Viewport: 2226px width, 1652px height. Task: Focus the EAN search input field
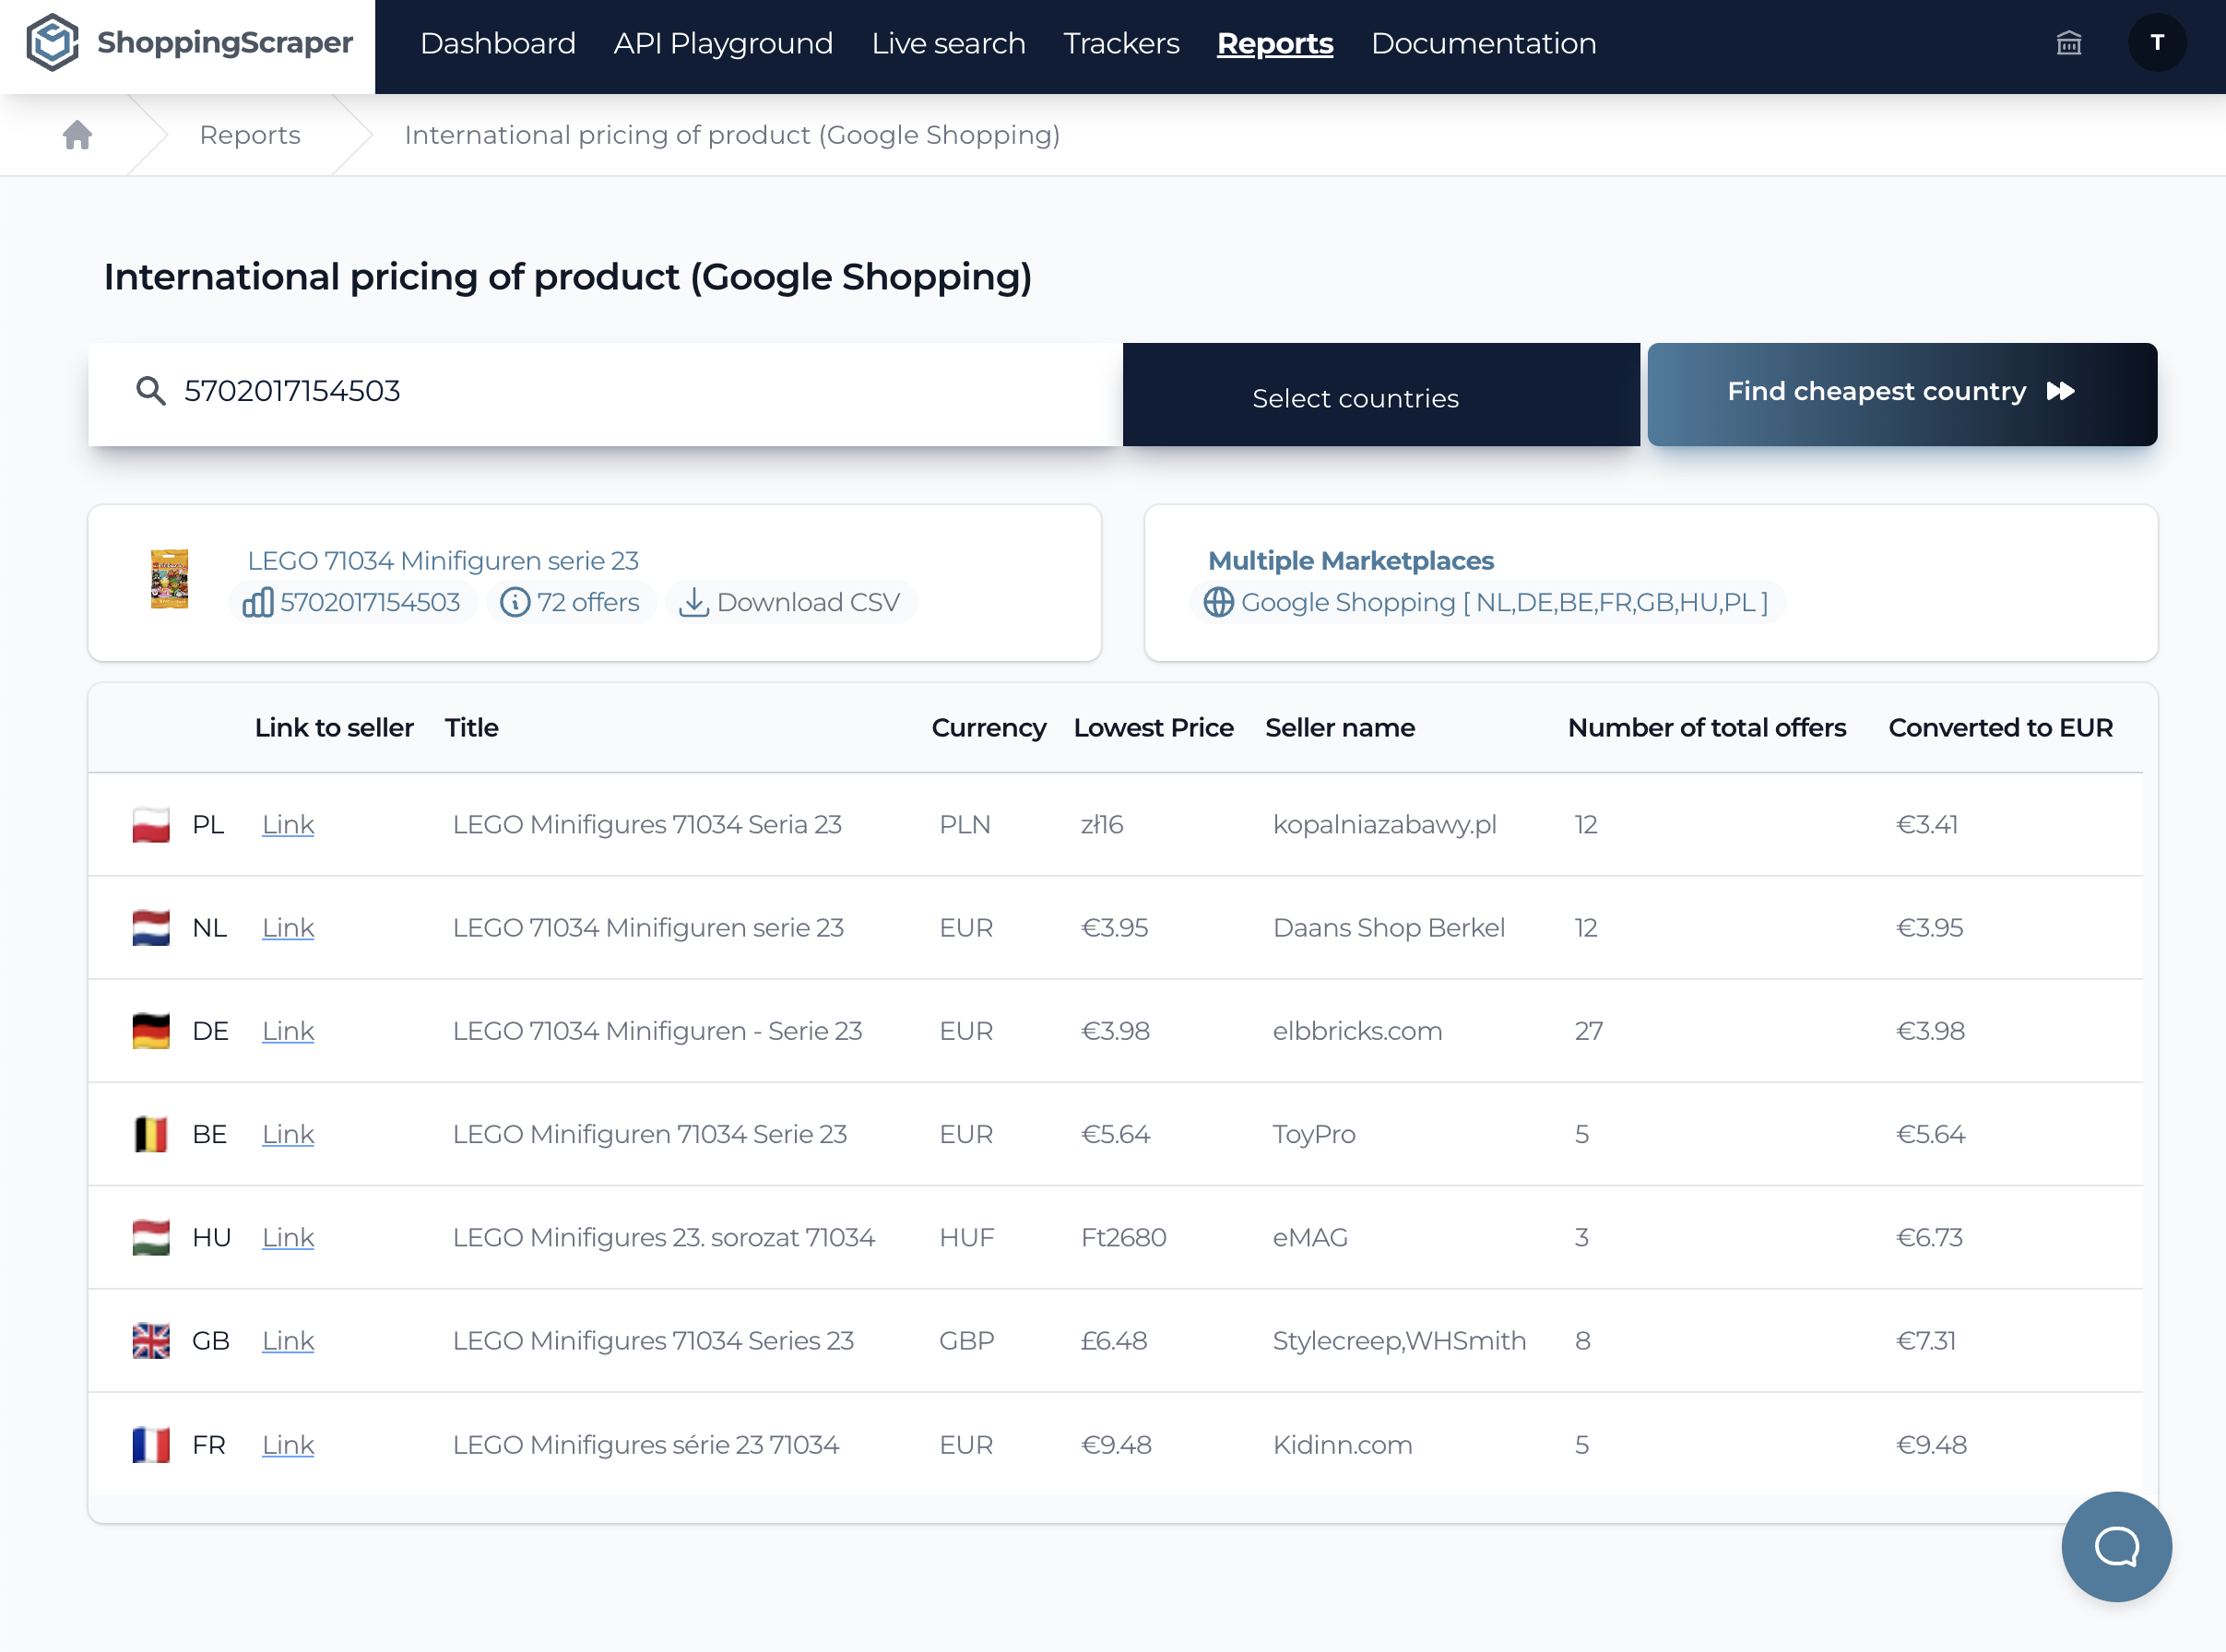tap(640, 391)
